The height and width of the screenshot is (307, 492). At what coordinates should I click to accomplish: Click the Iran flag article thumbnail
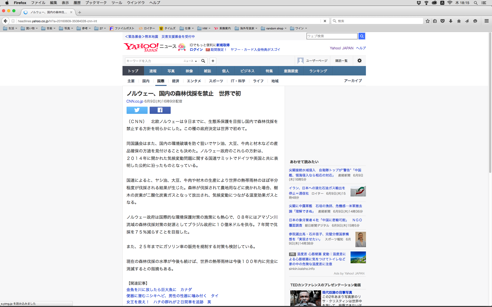358,191
